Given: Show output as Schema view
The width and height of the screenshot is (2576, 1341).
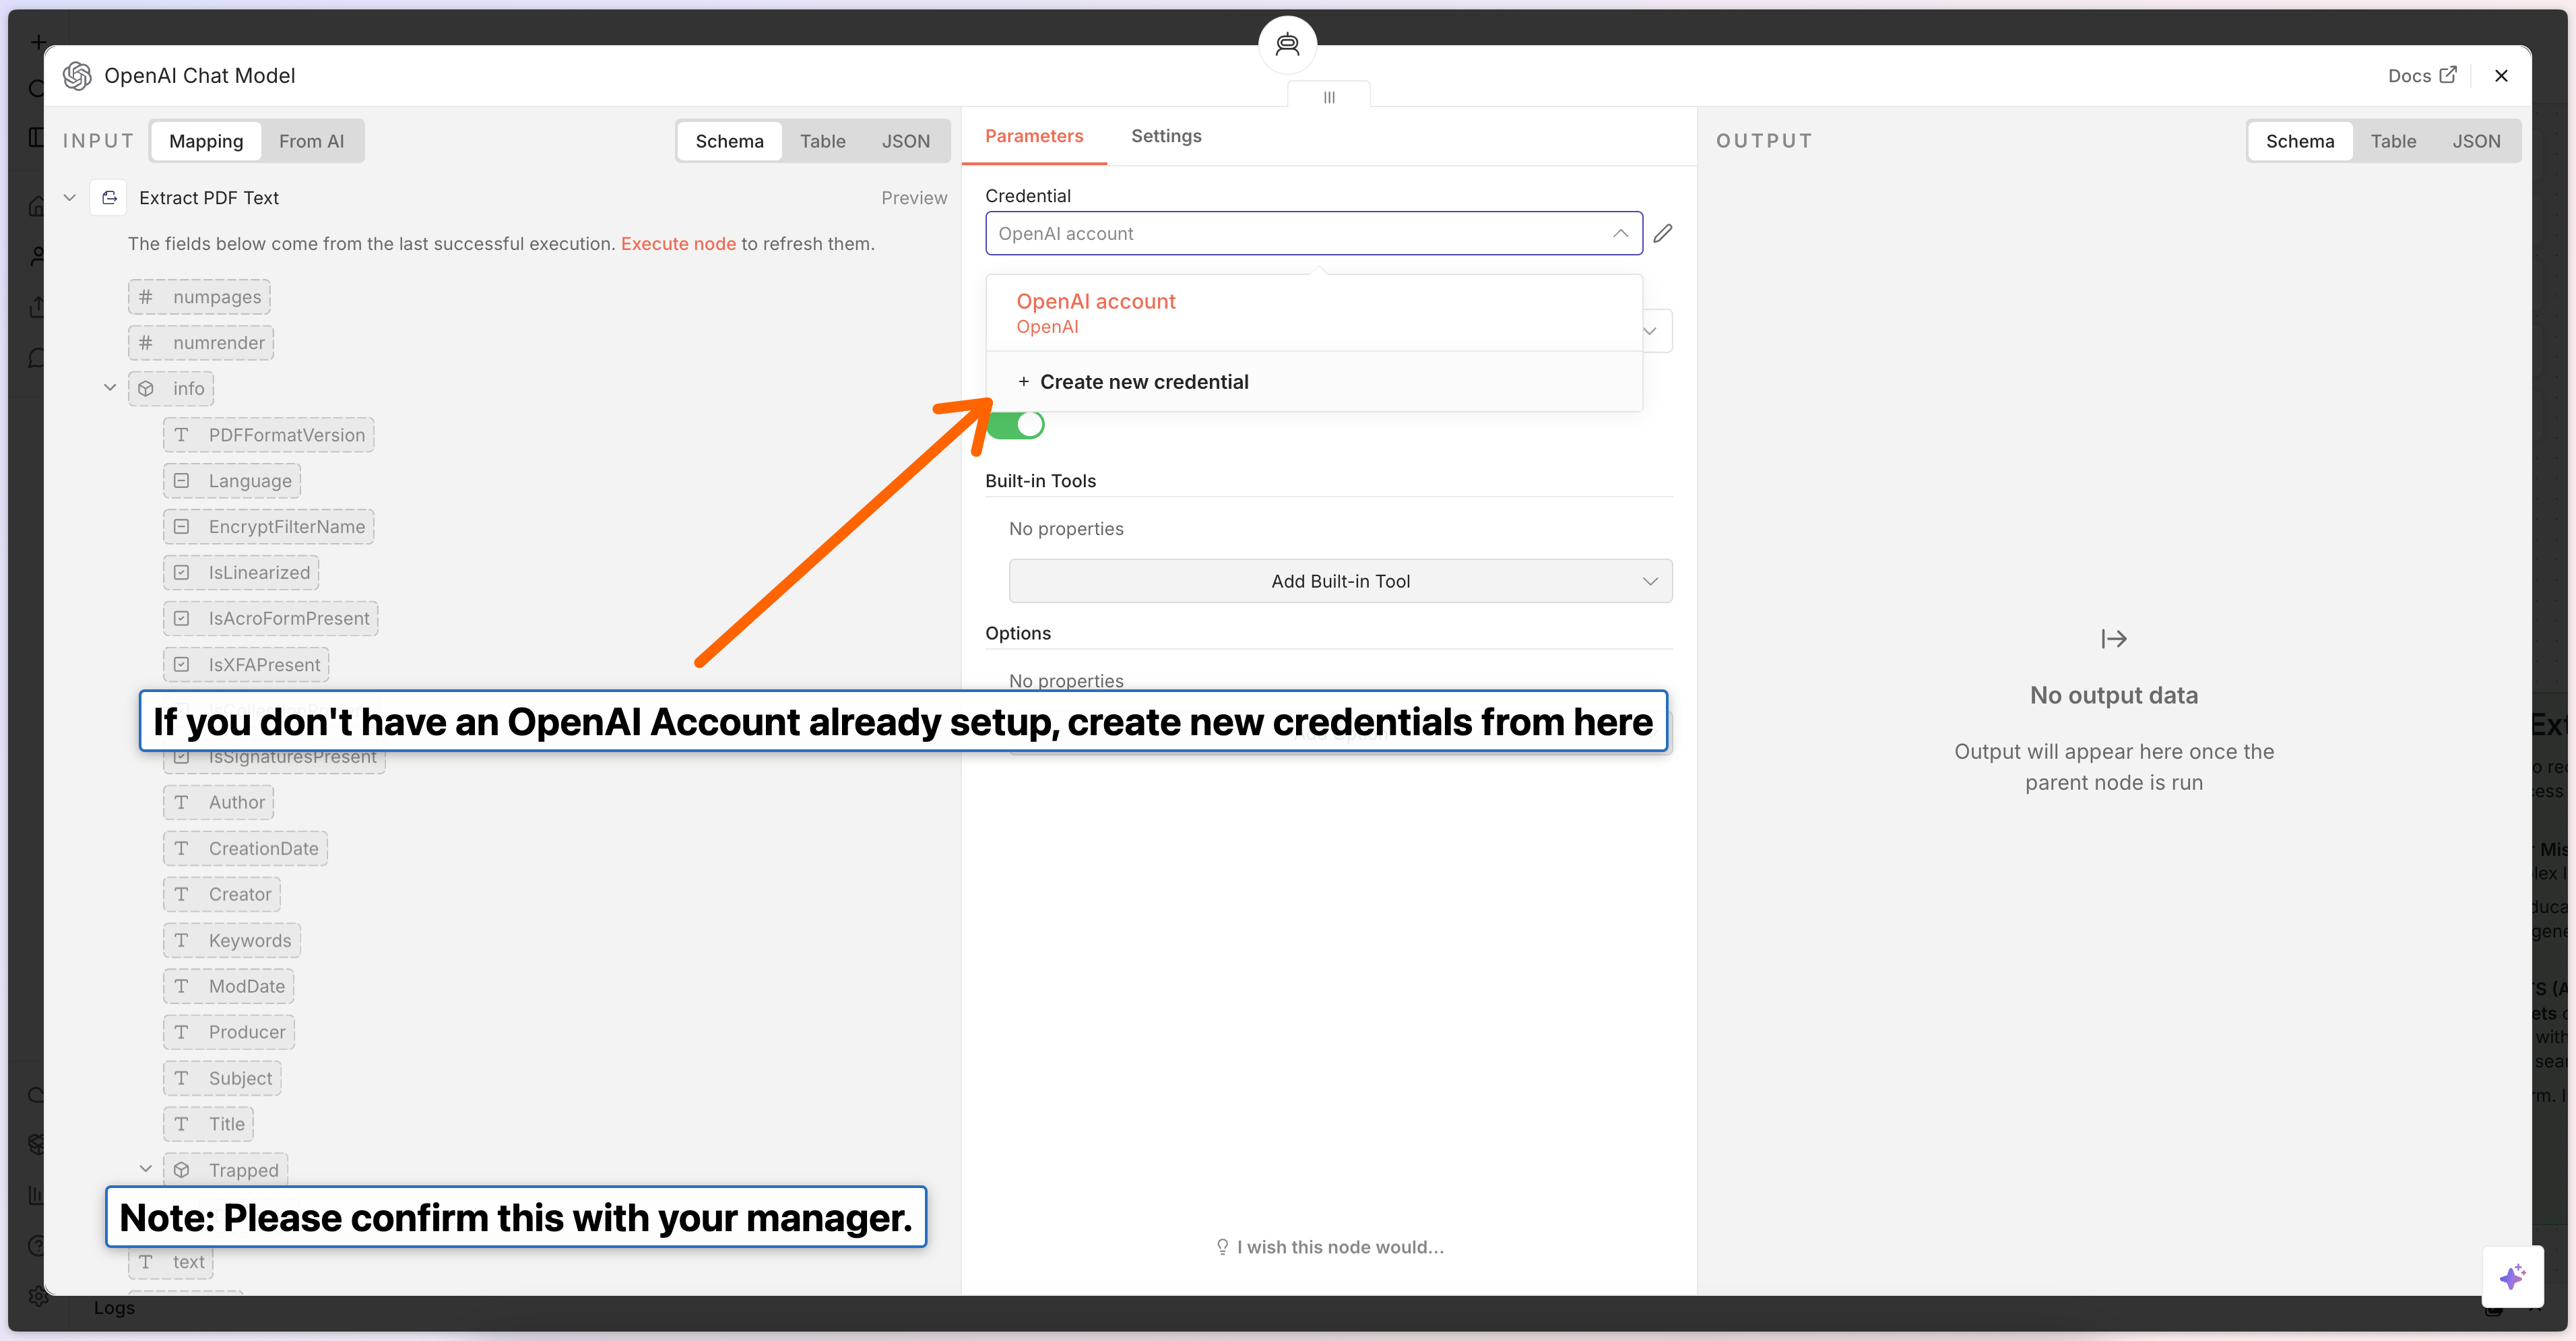Looking at the screenshot, I should [x=2300, y=141].
